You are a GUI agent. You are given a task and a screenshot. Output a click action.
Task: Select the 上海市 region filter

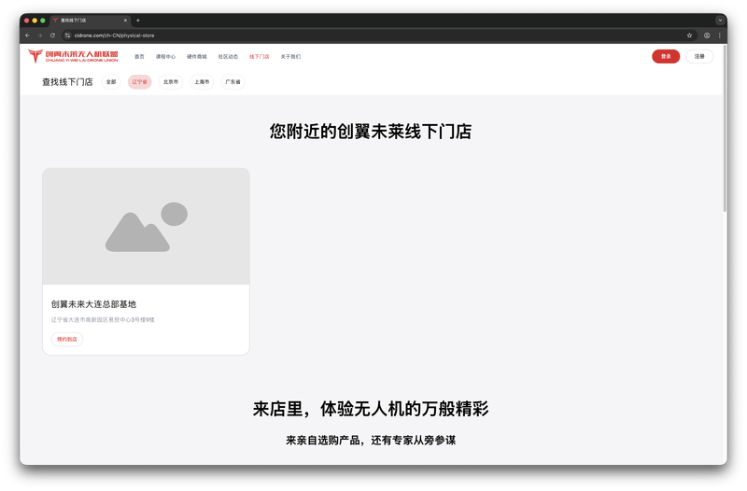pos(202,82)
